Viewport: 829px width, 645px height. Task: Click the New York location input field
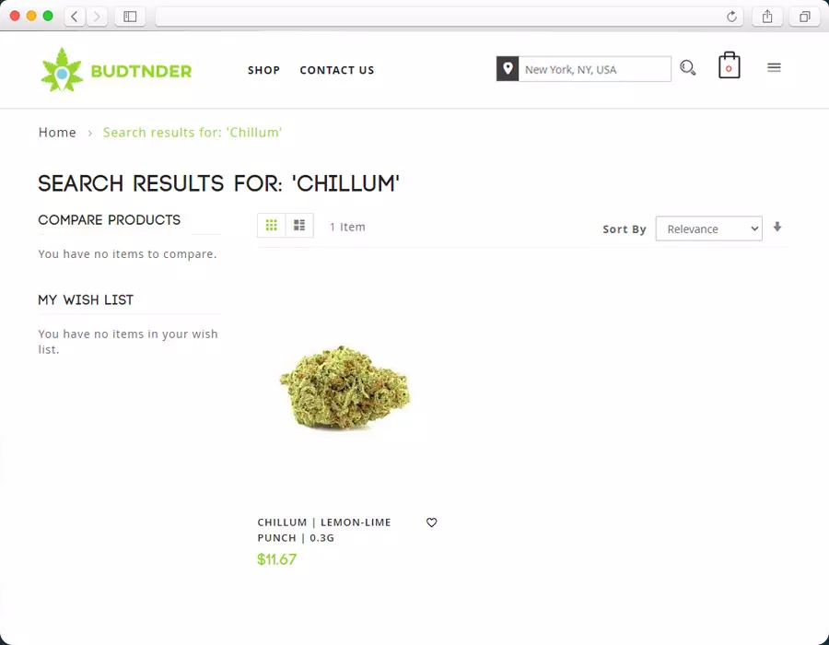click(x=595, y=69)
